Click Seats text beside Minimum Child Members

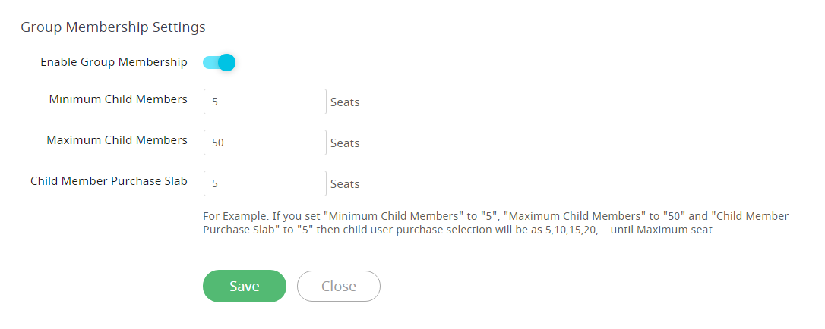click(x=345, y=102)
